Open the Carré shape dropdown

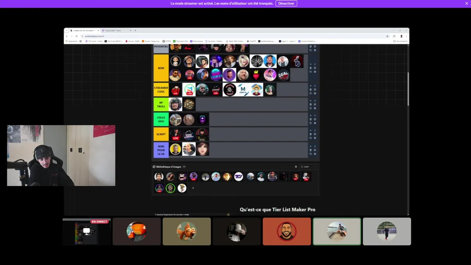pyautogui.click(x=308, y=167)
